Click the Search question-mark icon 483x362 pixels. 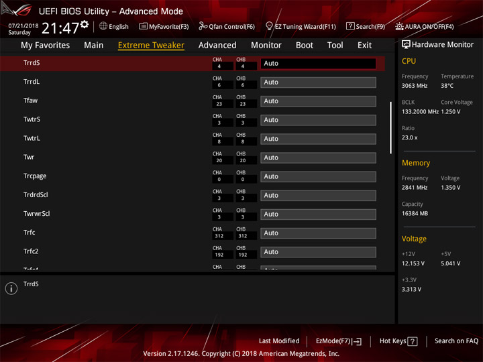[350, 26]
